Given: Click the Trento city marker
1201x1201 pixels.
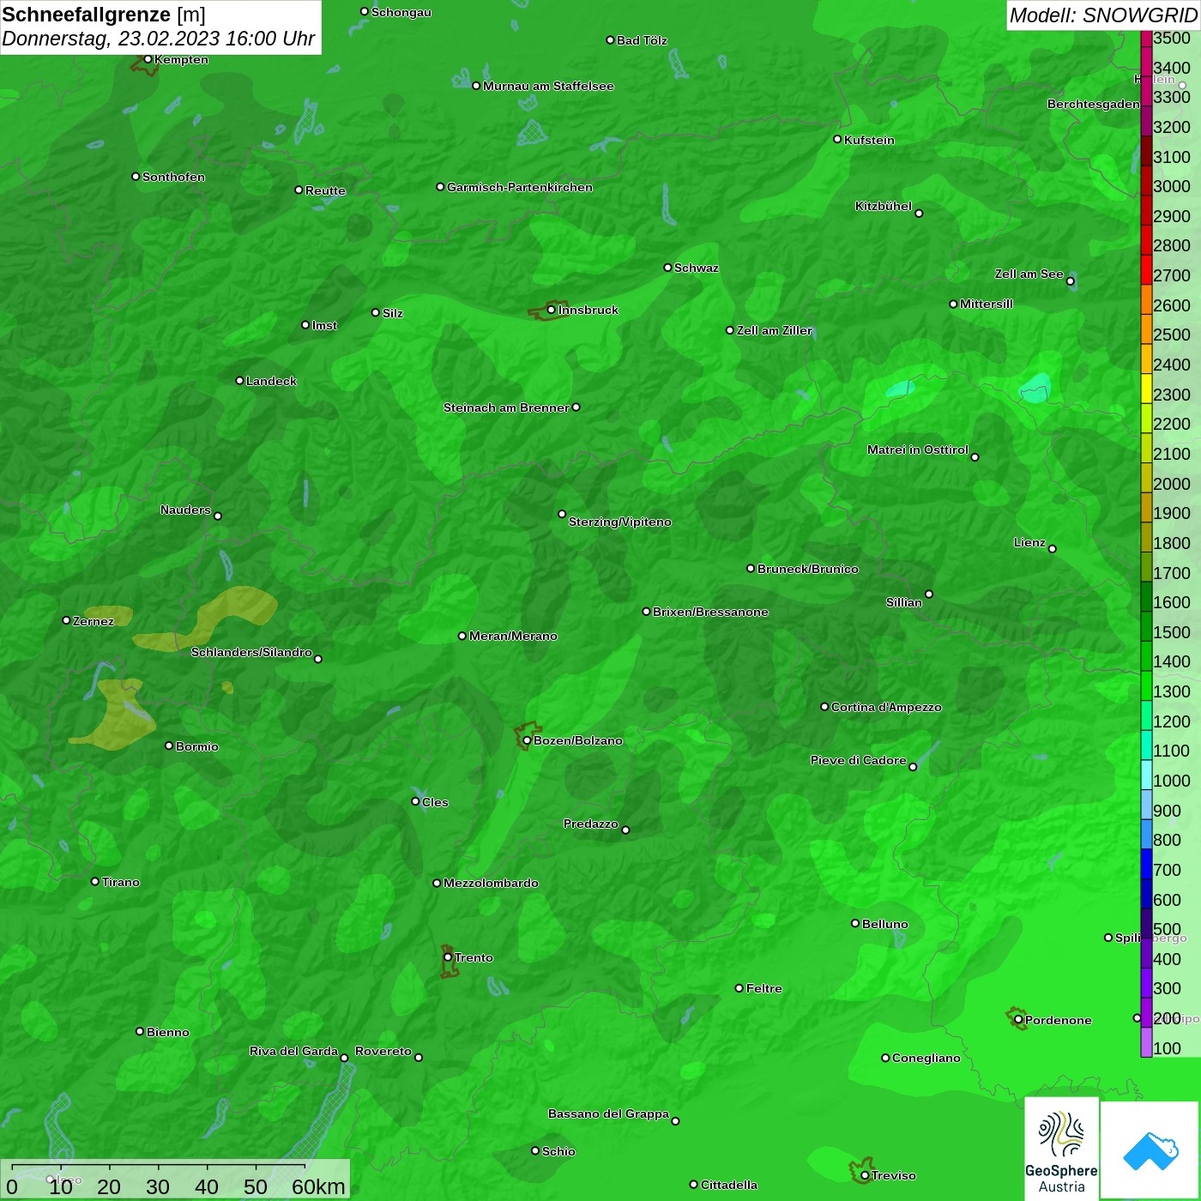Looking at the screenshot, I should coord(448,957).
